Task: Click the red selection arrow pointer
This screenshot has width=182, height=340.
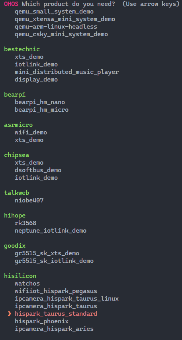Action: click(x=9, y=313)
